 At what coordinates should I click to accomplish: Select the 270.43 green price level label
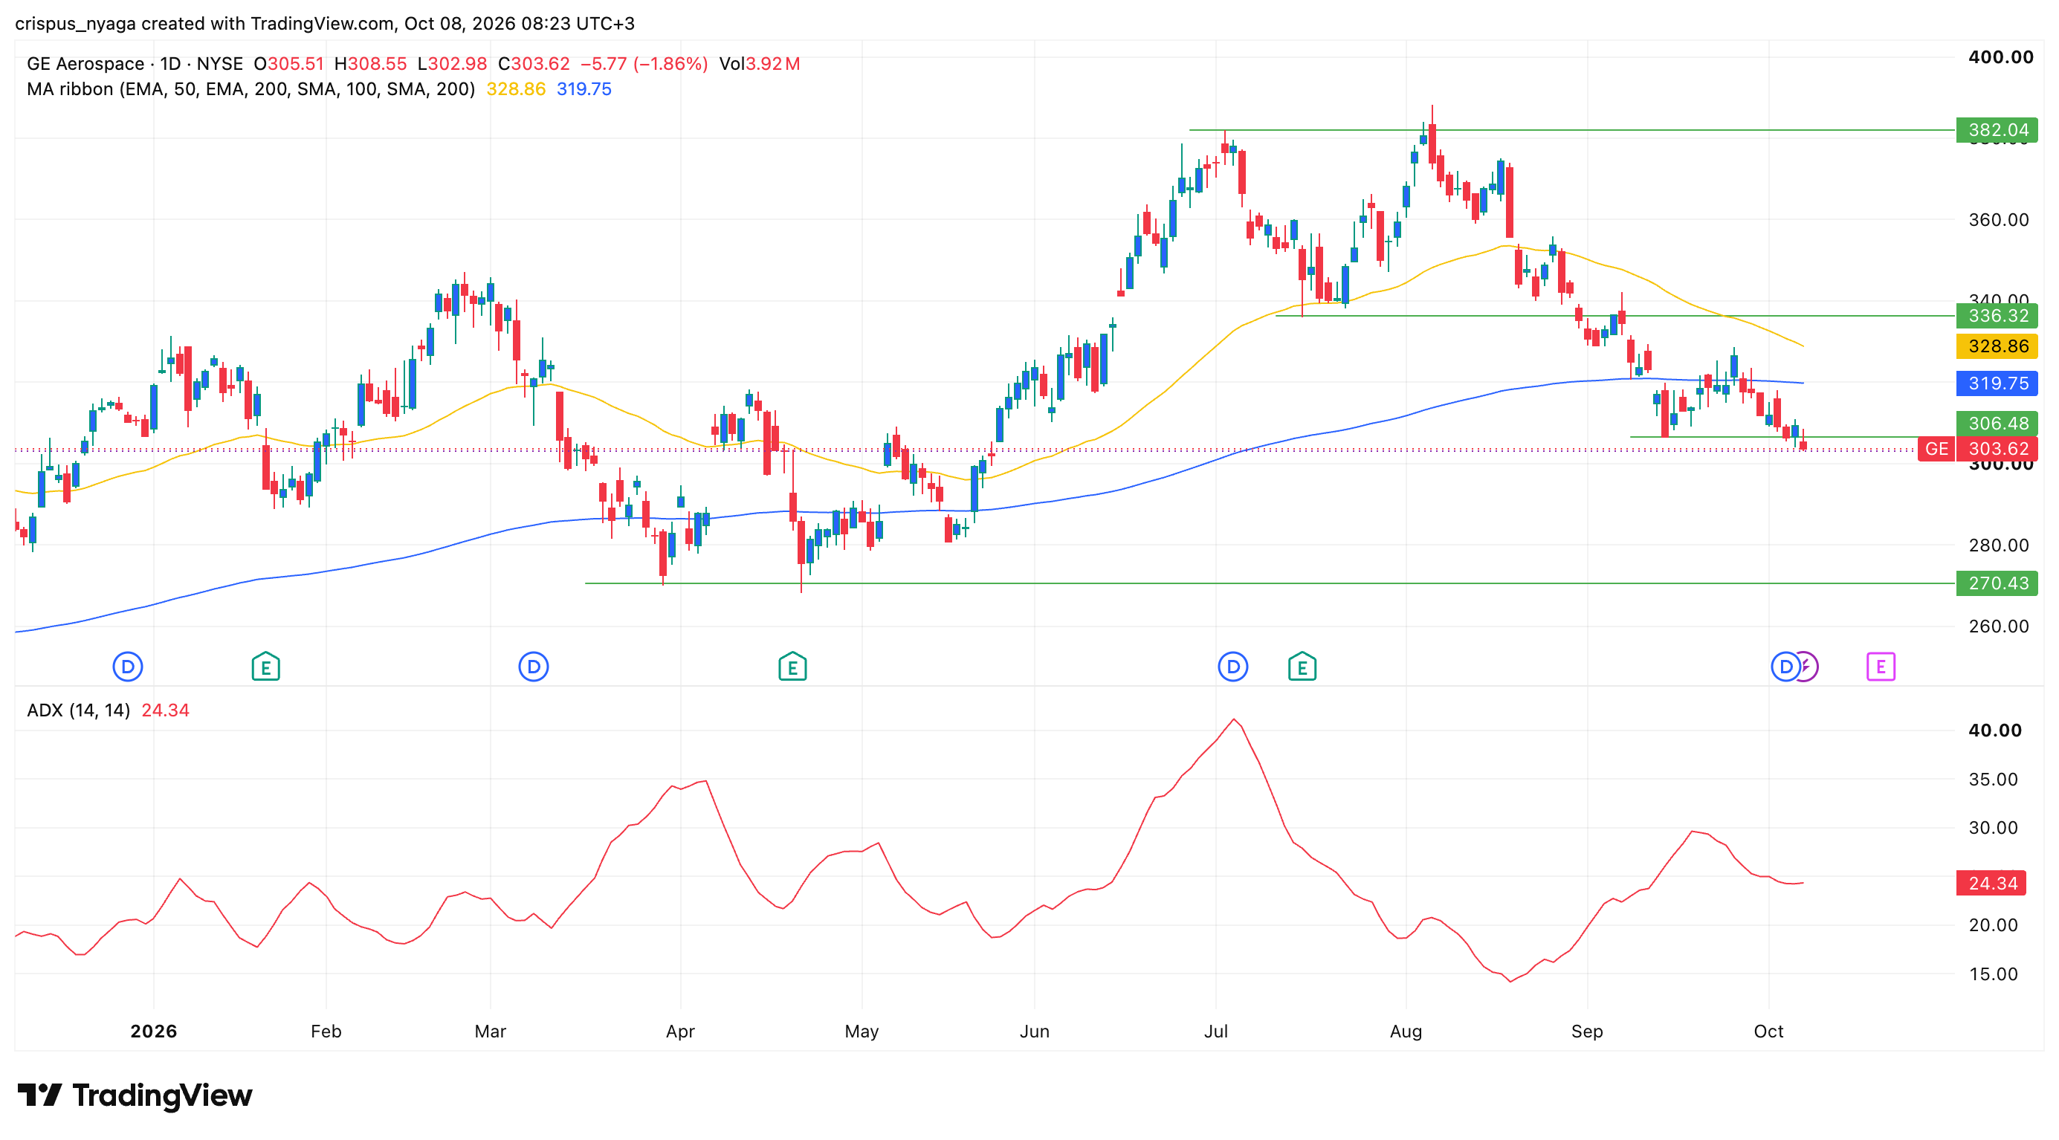(1997, 583)
